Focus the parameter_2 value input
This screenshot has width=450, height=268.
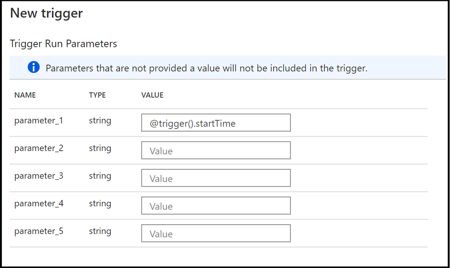click(216, 150)
